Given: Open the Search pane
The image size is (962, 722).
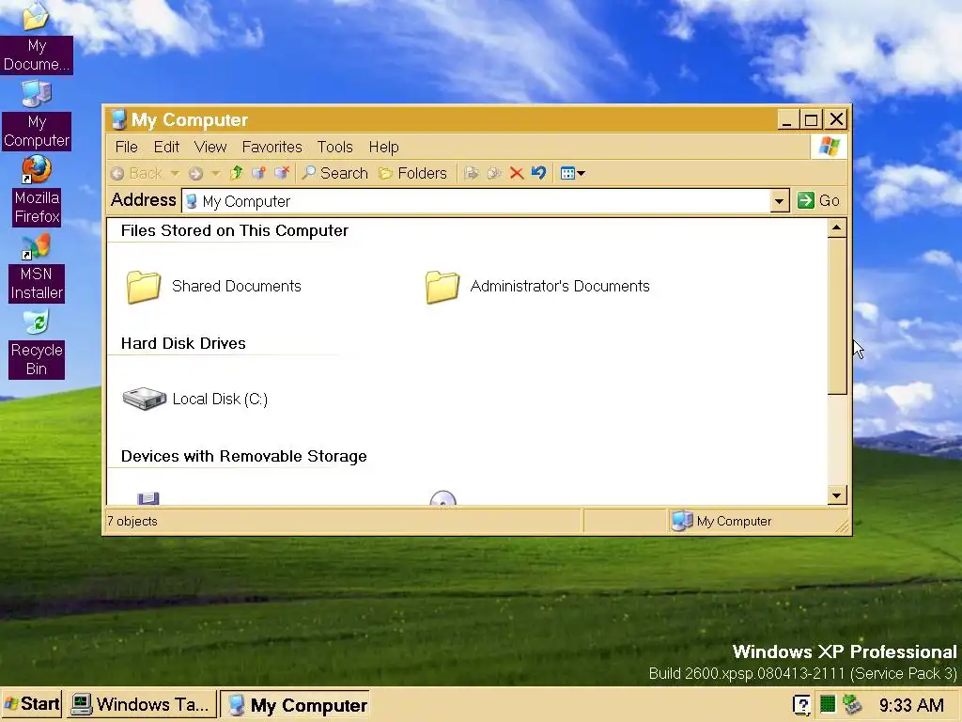Looking at the screenshot, I should tap(335, 173).
